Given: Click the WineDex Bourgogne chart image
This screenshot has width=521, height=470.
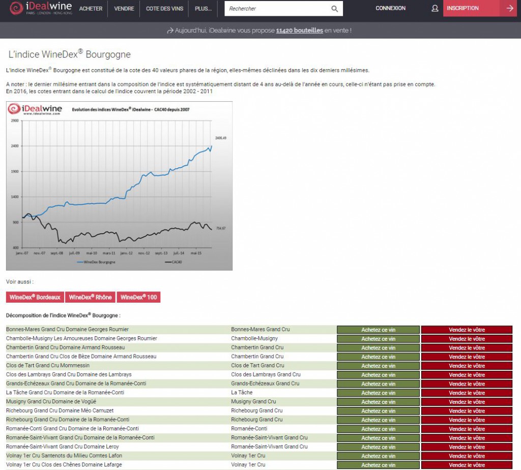Looking at the screenshot, I should [119, 186].
